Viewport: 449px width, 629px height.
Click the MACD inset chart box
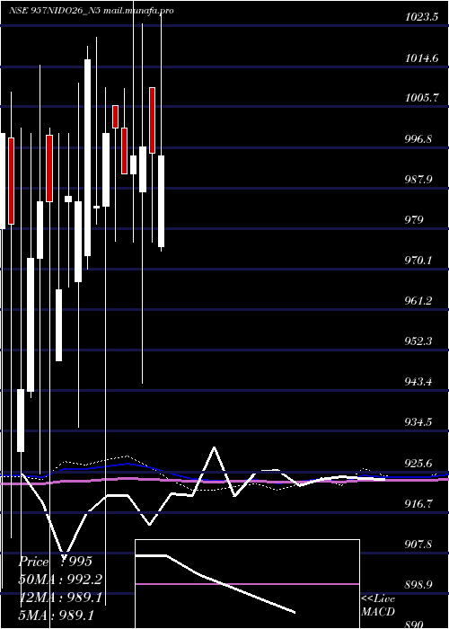247,584
